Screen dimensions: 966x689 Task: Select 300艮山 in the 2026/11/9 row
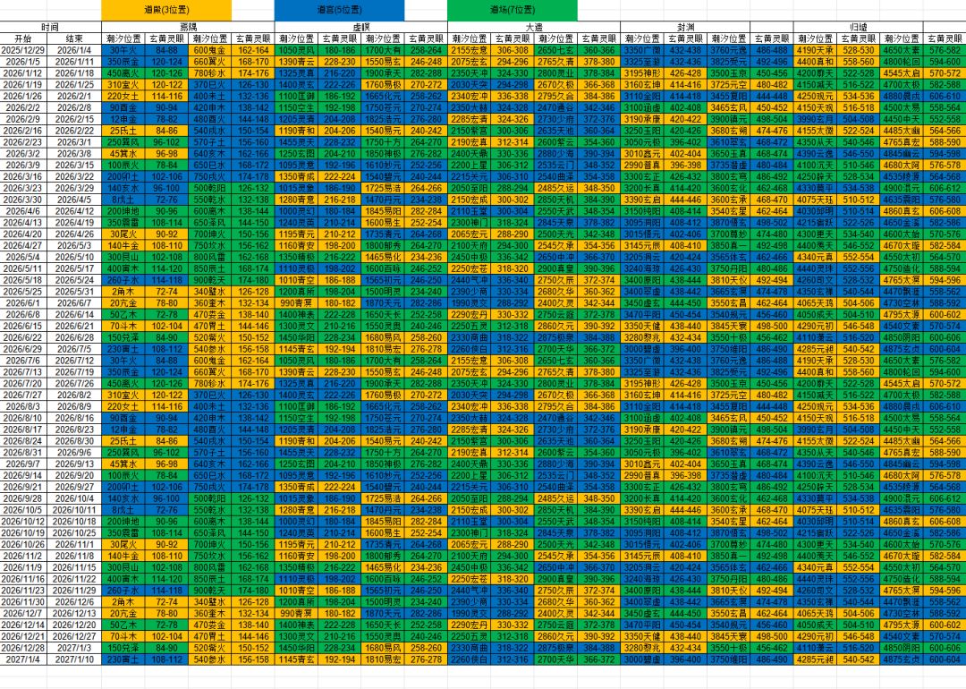click(x=123, y=567)
